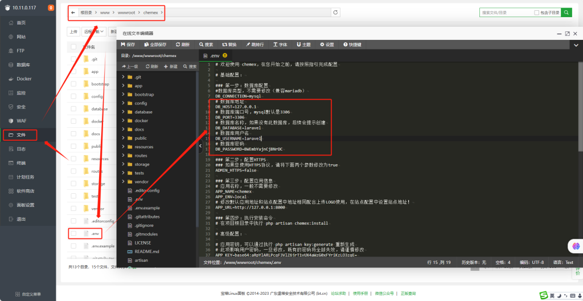Click 字体 in the editor toolbar
Viewport: 583px width, 301px height.
click(x=280, y=44)
